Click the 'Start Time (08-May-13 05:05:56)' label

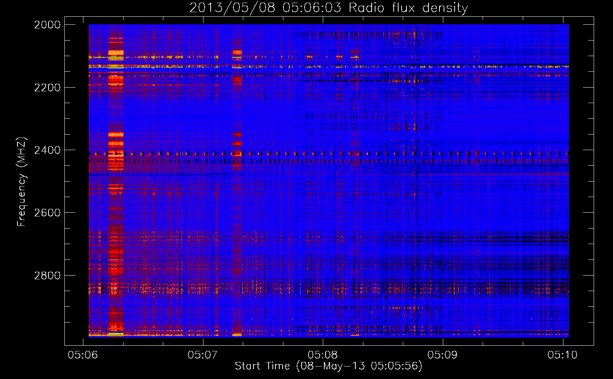[328, 366]
